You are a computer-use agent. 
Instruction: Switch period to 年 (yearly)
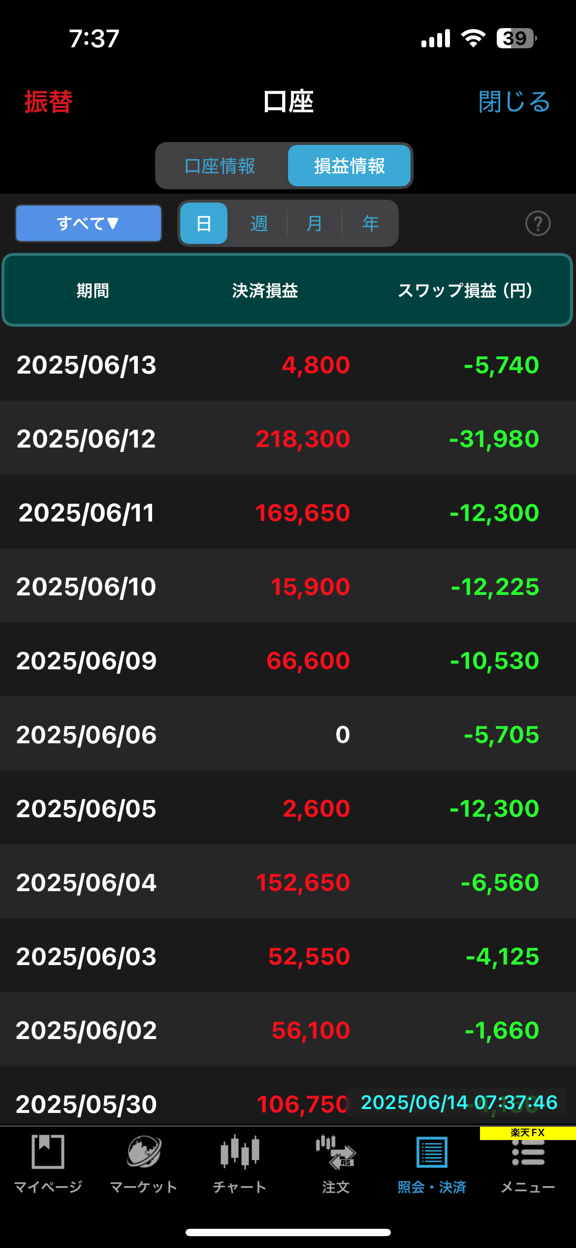370,224
